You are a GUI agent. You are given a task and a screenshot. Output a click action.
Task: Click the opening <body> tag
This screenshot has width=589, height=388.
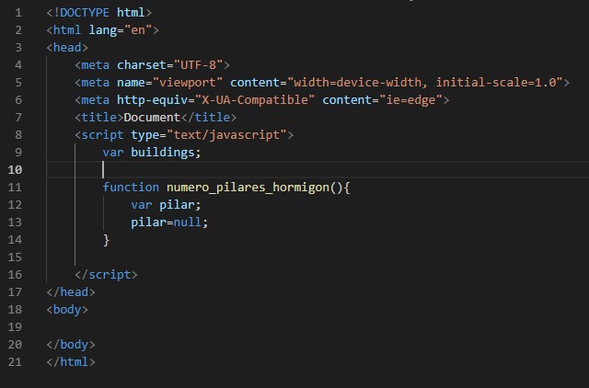click(67, 309)
